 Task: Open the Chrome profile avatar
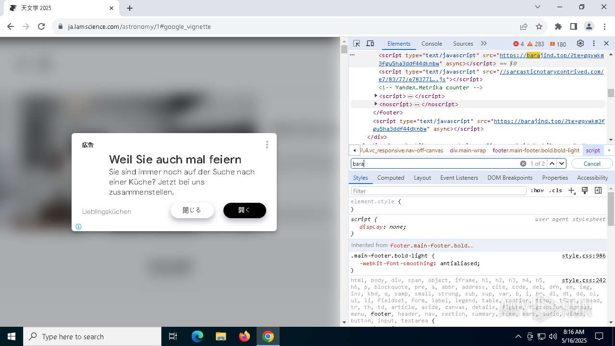coord(589,26)
